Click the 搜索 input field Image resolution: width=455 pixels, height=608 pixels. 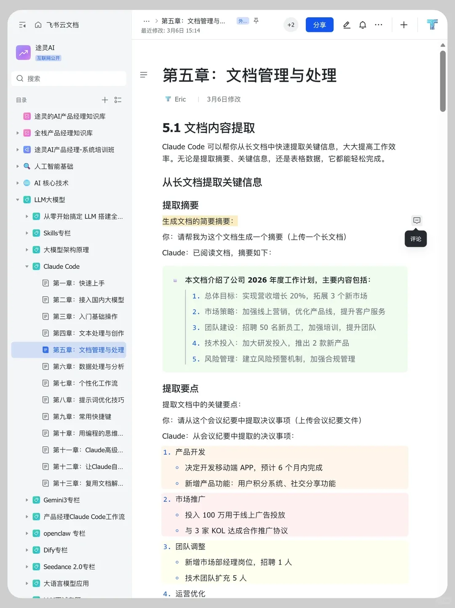point(69,78)
